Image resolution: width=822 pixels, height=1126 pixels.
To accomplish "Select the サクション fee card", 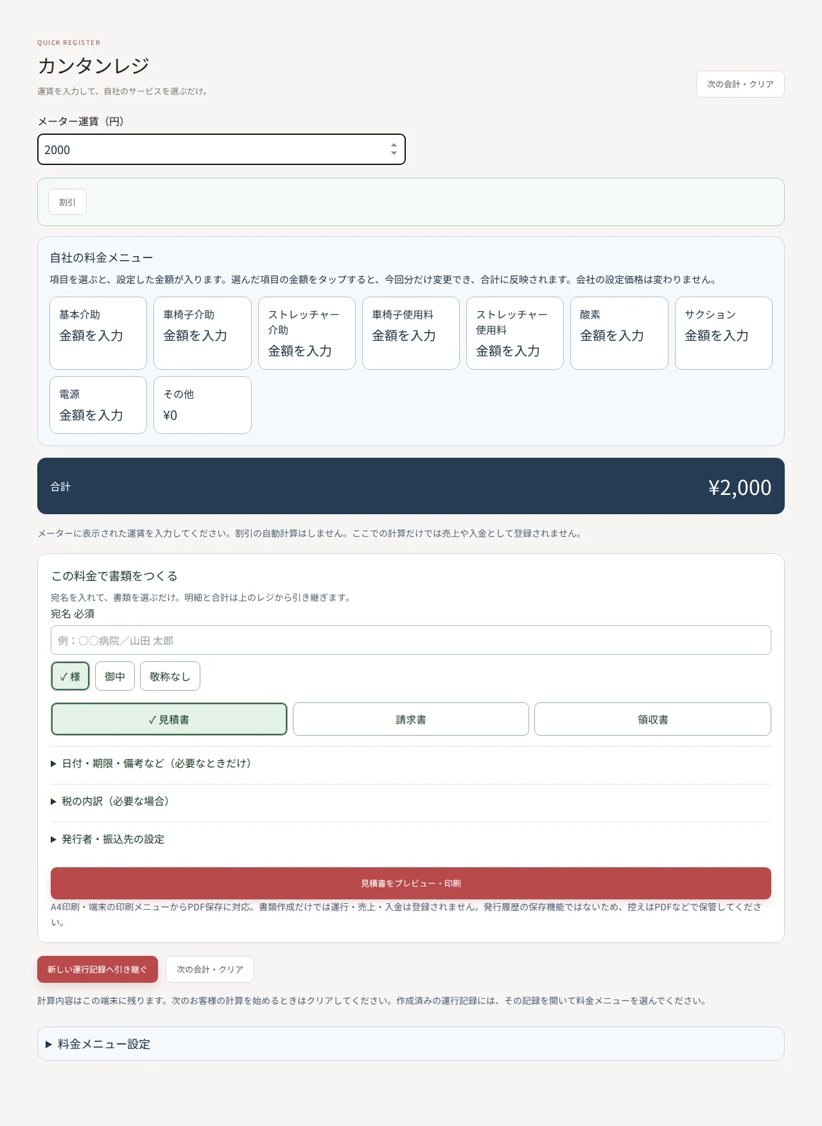I will coord(724,333).
